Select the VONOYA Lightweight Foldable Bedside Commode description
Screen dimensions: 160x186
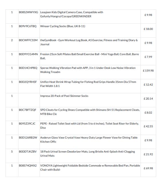click(90, 168)
